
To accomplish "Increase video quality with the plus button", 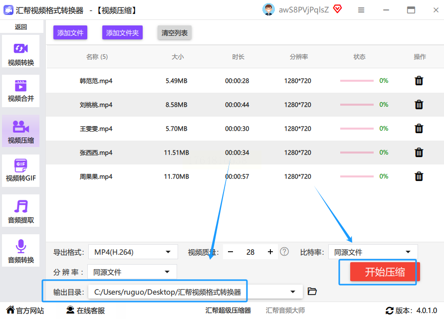I will [270, 252].
